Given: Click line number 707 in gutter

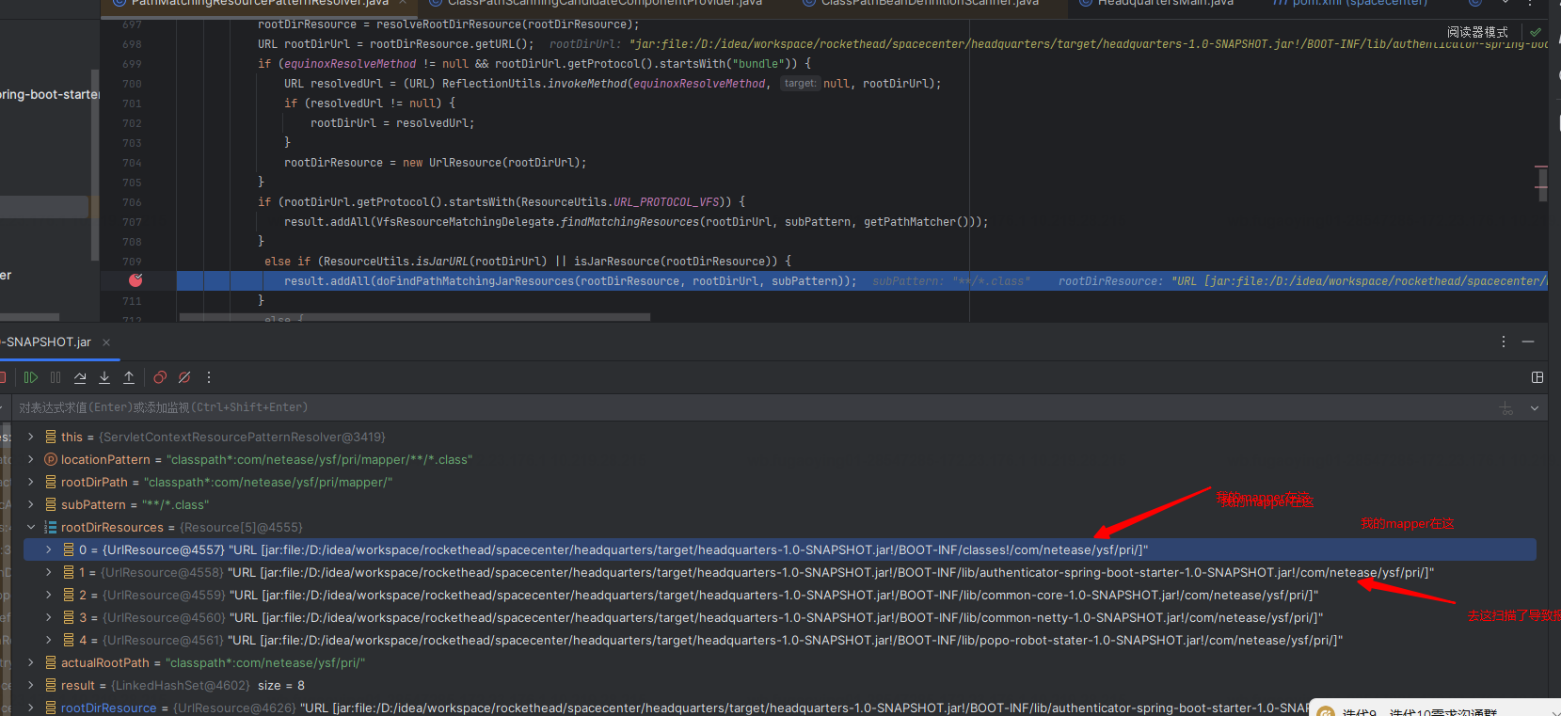Looking at the screenshot, I should coord(132,222).
